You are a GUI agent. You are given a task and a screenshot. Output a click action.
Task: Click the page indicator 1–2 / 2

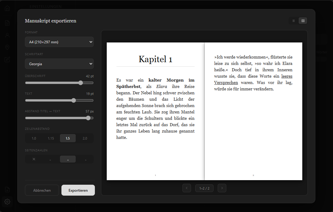[x=204, y=188]
